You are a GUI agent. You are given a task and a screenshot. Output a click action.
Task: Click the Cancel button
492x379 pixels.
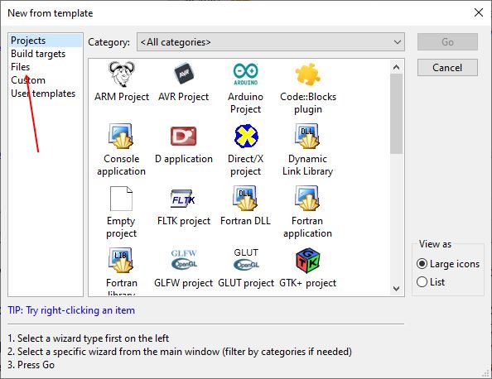447,68
